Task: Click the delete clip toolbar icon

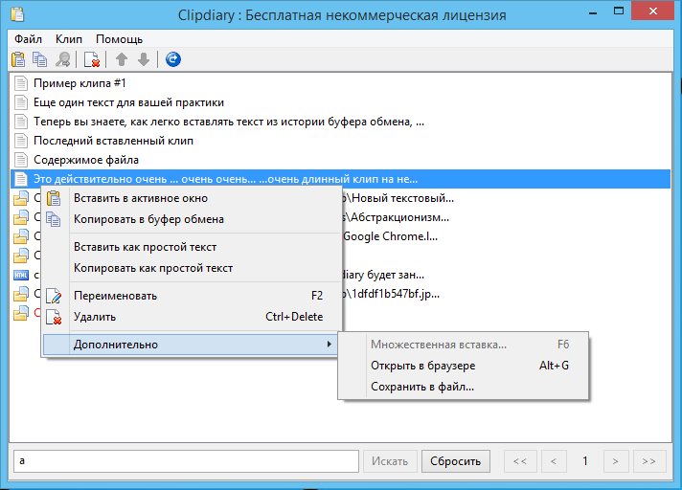Action: [x=92, y=59]
